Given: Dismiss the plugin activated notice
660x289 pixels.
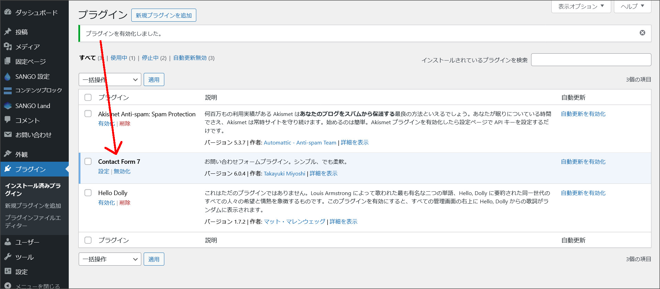Looking at the screenshot, I should click(x=642, y=33).
